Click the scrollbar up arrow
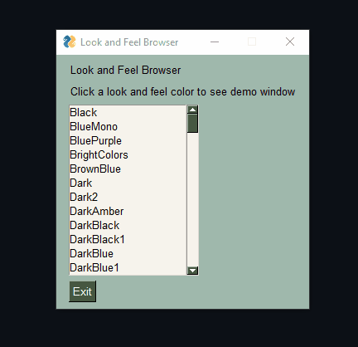Viewport: 358px width, 347px height. pos(192,110)
